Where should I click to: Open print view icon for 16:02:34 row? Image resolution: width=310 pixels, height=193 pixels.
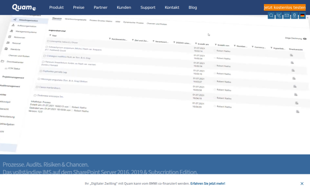point(292,63)
